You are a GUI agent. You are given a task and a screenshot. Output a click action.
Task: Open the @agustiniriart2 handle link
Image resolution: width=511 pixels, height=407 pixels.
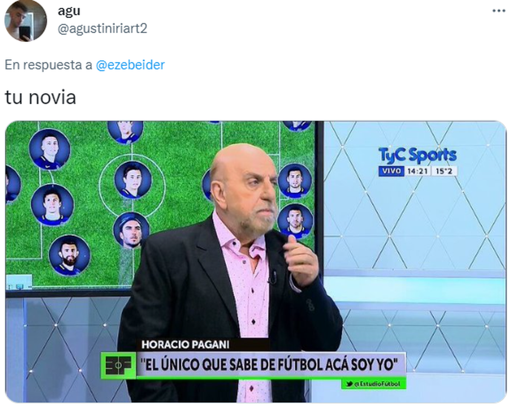coord(102,29)
